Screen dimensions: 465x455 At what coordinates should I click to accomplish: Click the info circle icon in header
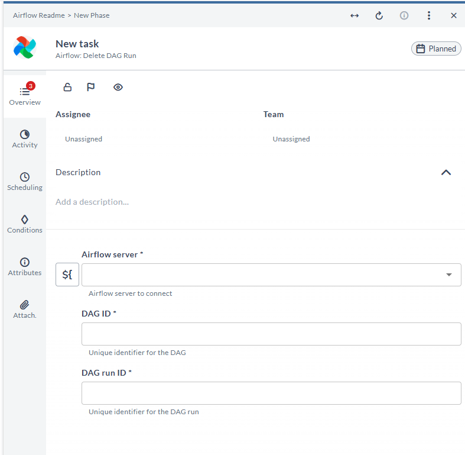[404, 16]
